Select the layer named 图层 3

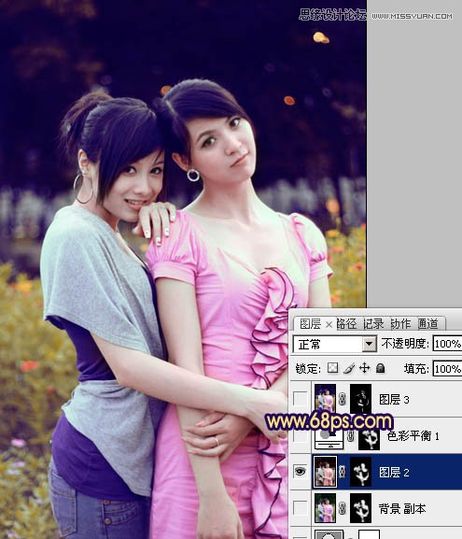(394, 400)
